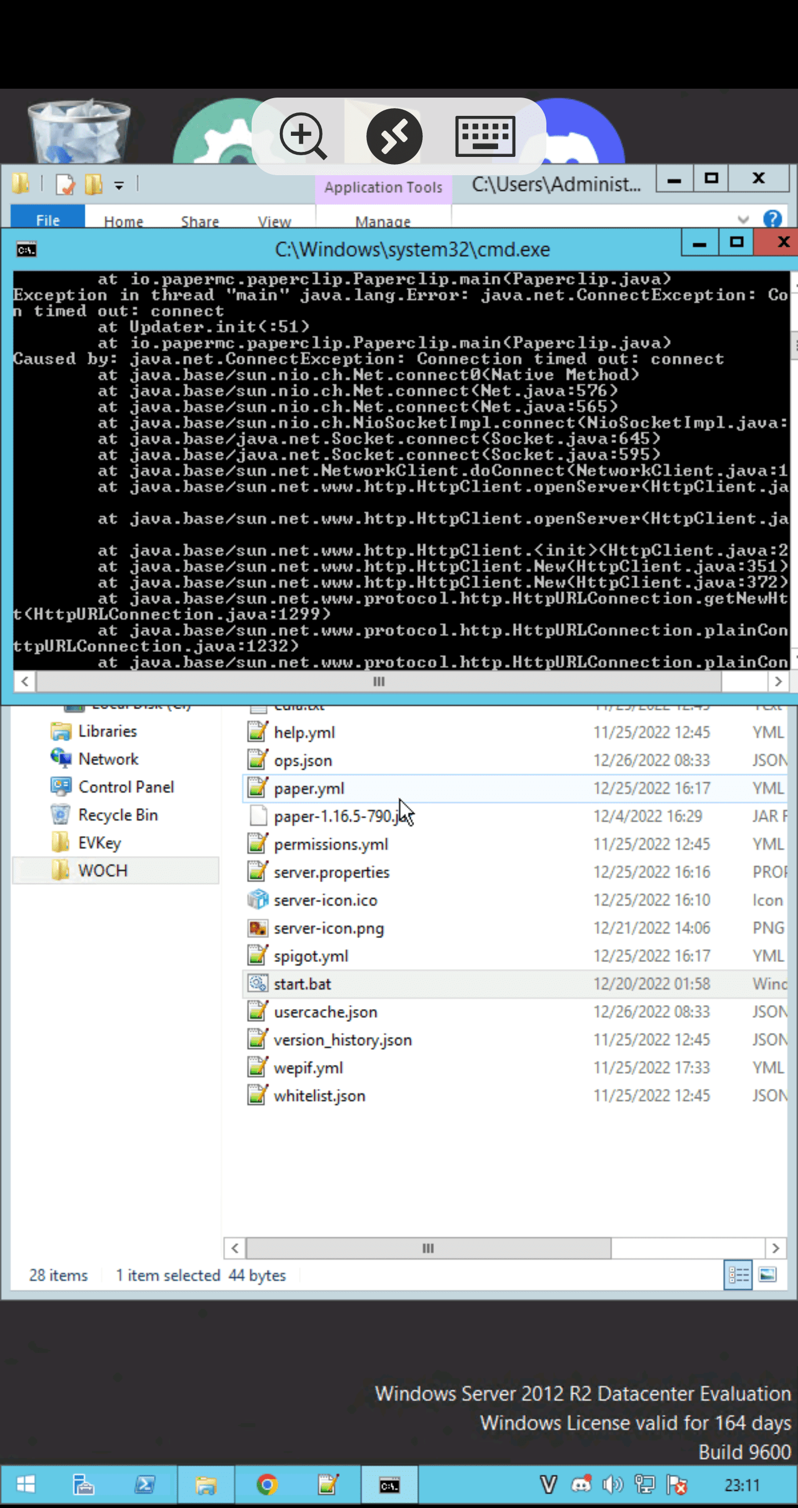
Task: Select the ops.json file
Action: coord(303,761)
